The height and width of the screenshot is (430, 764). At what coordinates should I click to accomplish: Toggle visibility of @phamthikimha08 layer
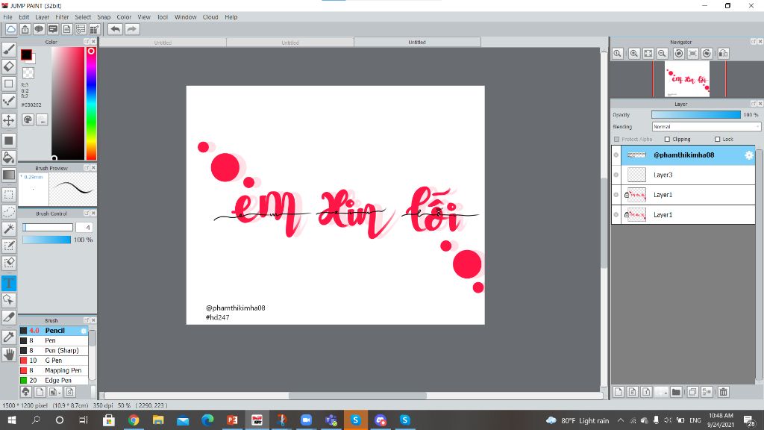point(616,155)
